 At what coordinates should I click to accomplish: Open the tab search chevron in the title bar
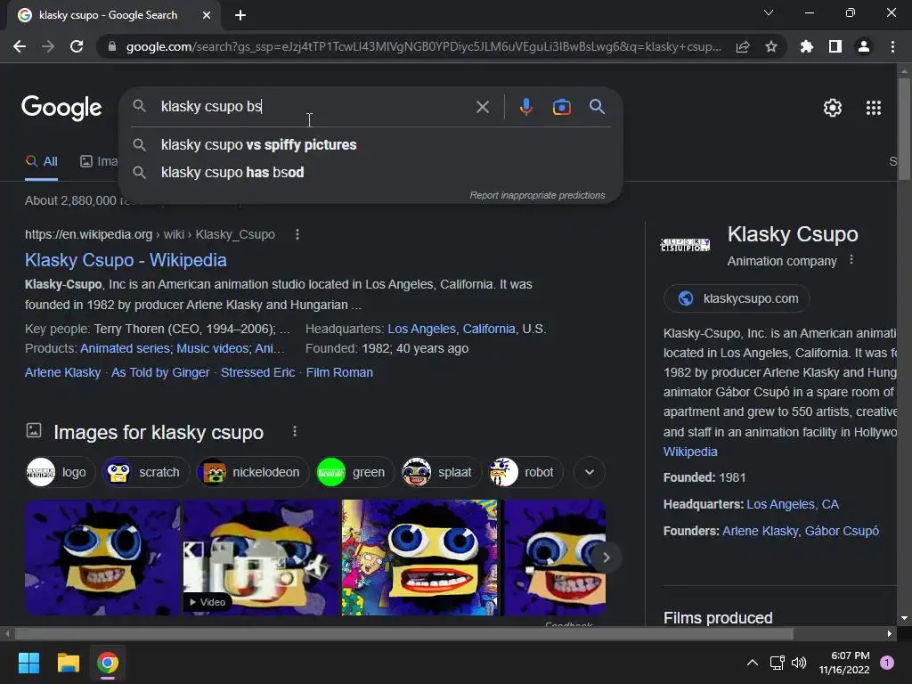[769, 12]
